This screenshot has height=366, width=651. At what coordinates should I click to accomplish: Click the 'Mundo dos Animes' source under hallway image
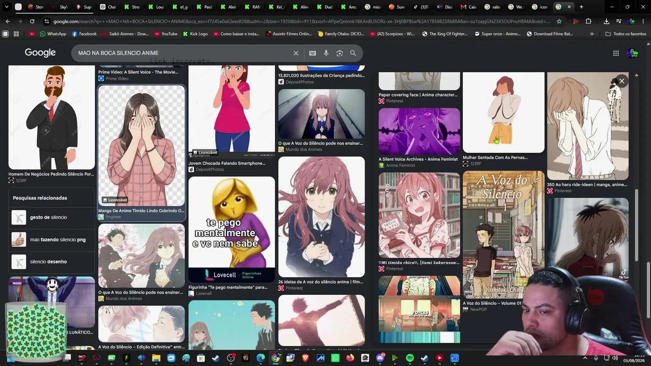304,149
